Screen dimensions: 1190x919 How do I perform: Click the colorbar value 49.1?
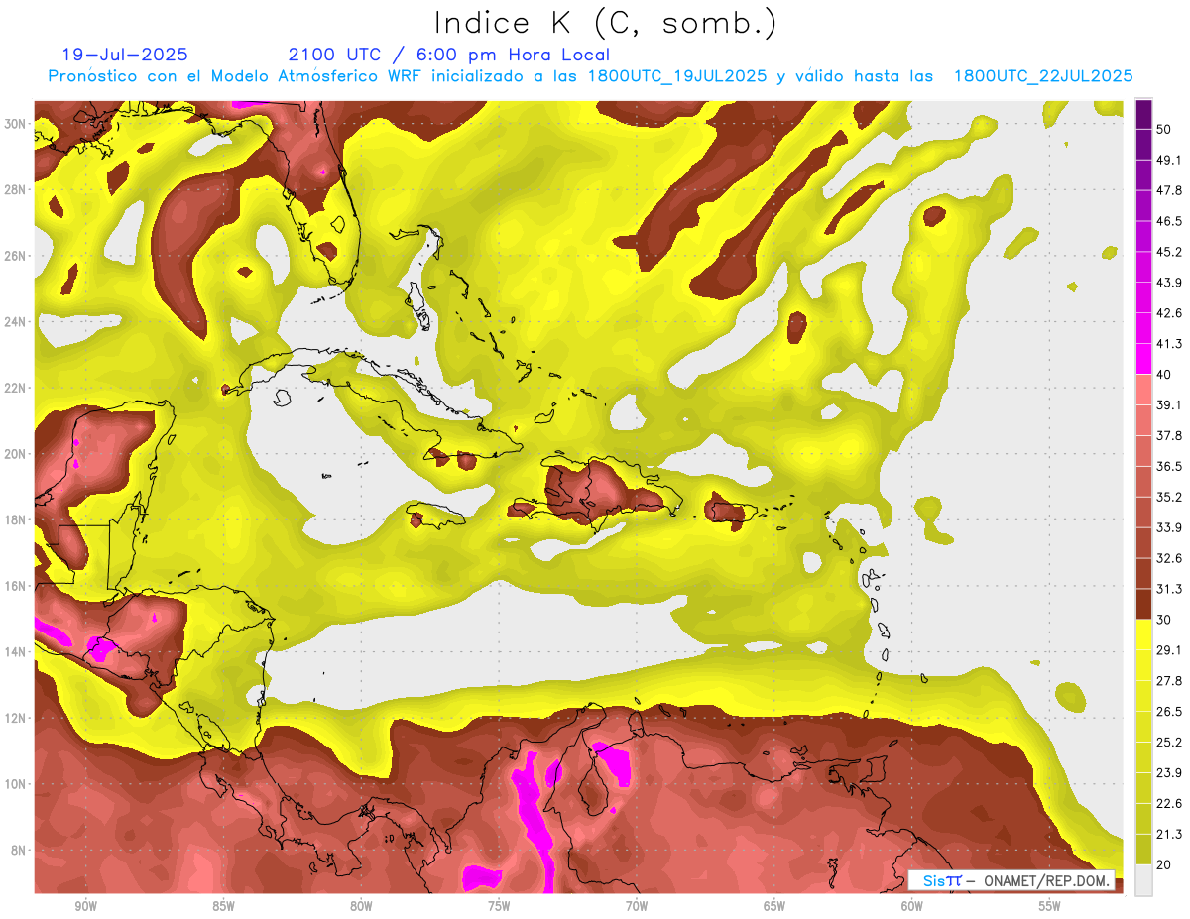[x=1169, y=160]
